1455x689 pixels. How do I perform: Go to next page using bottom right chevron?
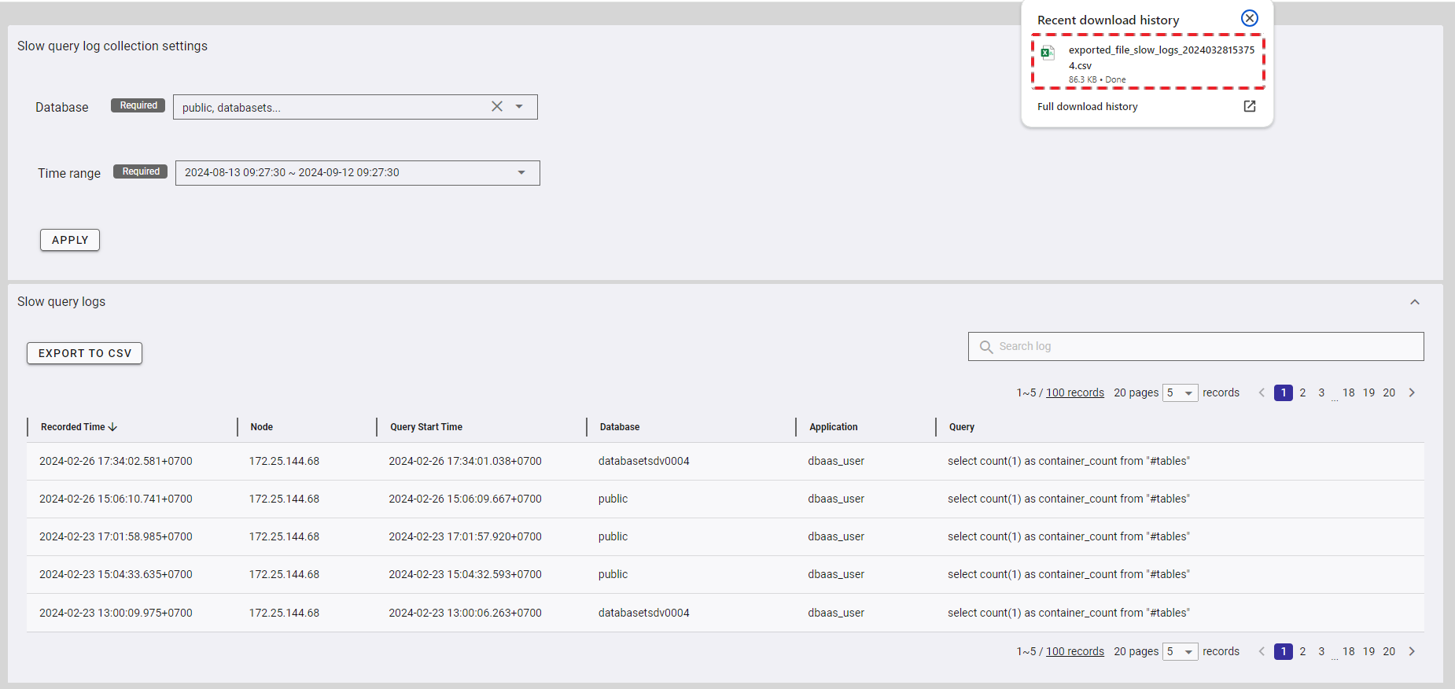[1412, 651]
